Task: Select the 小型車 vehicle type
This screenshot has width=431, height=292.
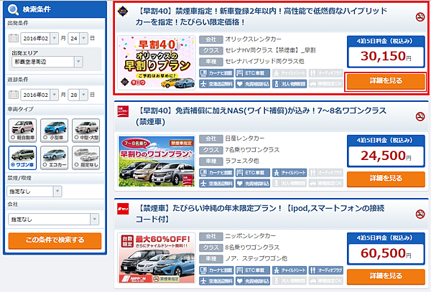Action: click(54, 131)
